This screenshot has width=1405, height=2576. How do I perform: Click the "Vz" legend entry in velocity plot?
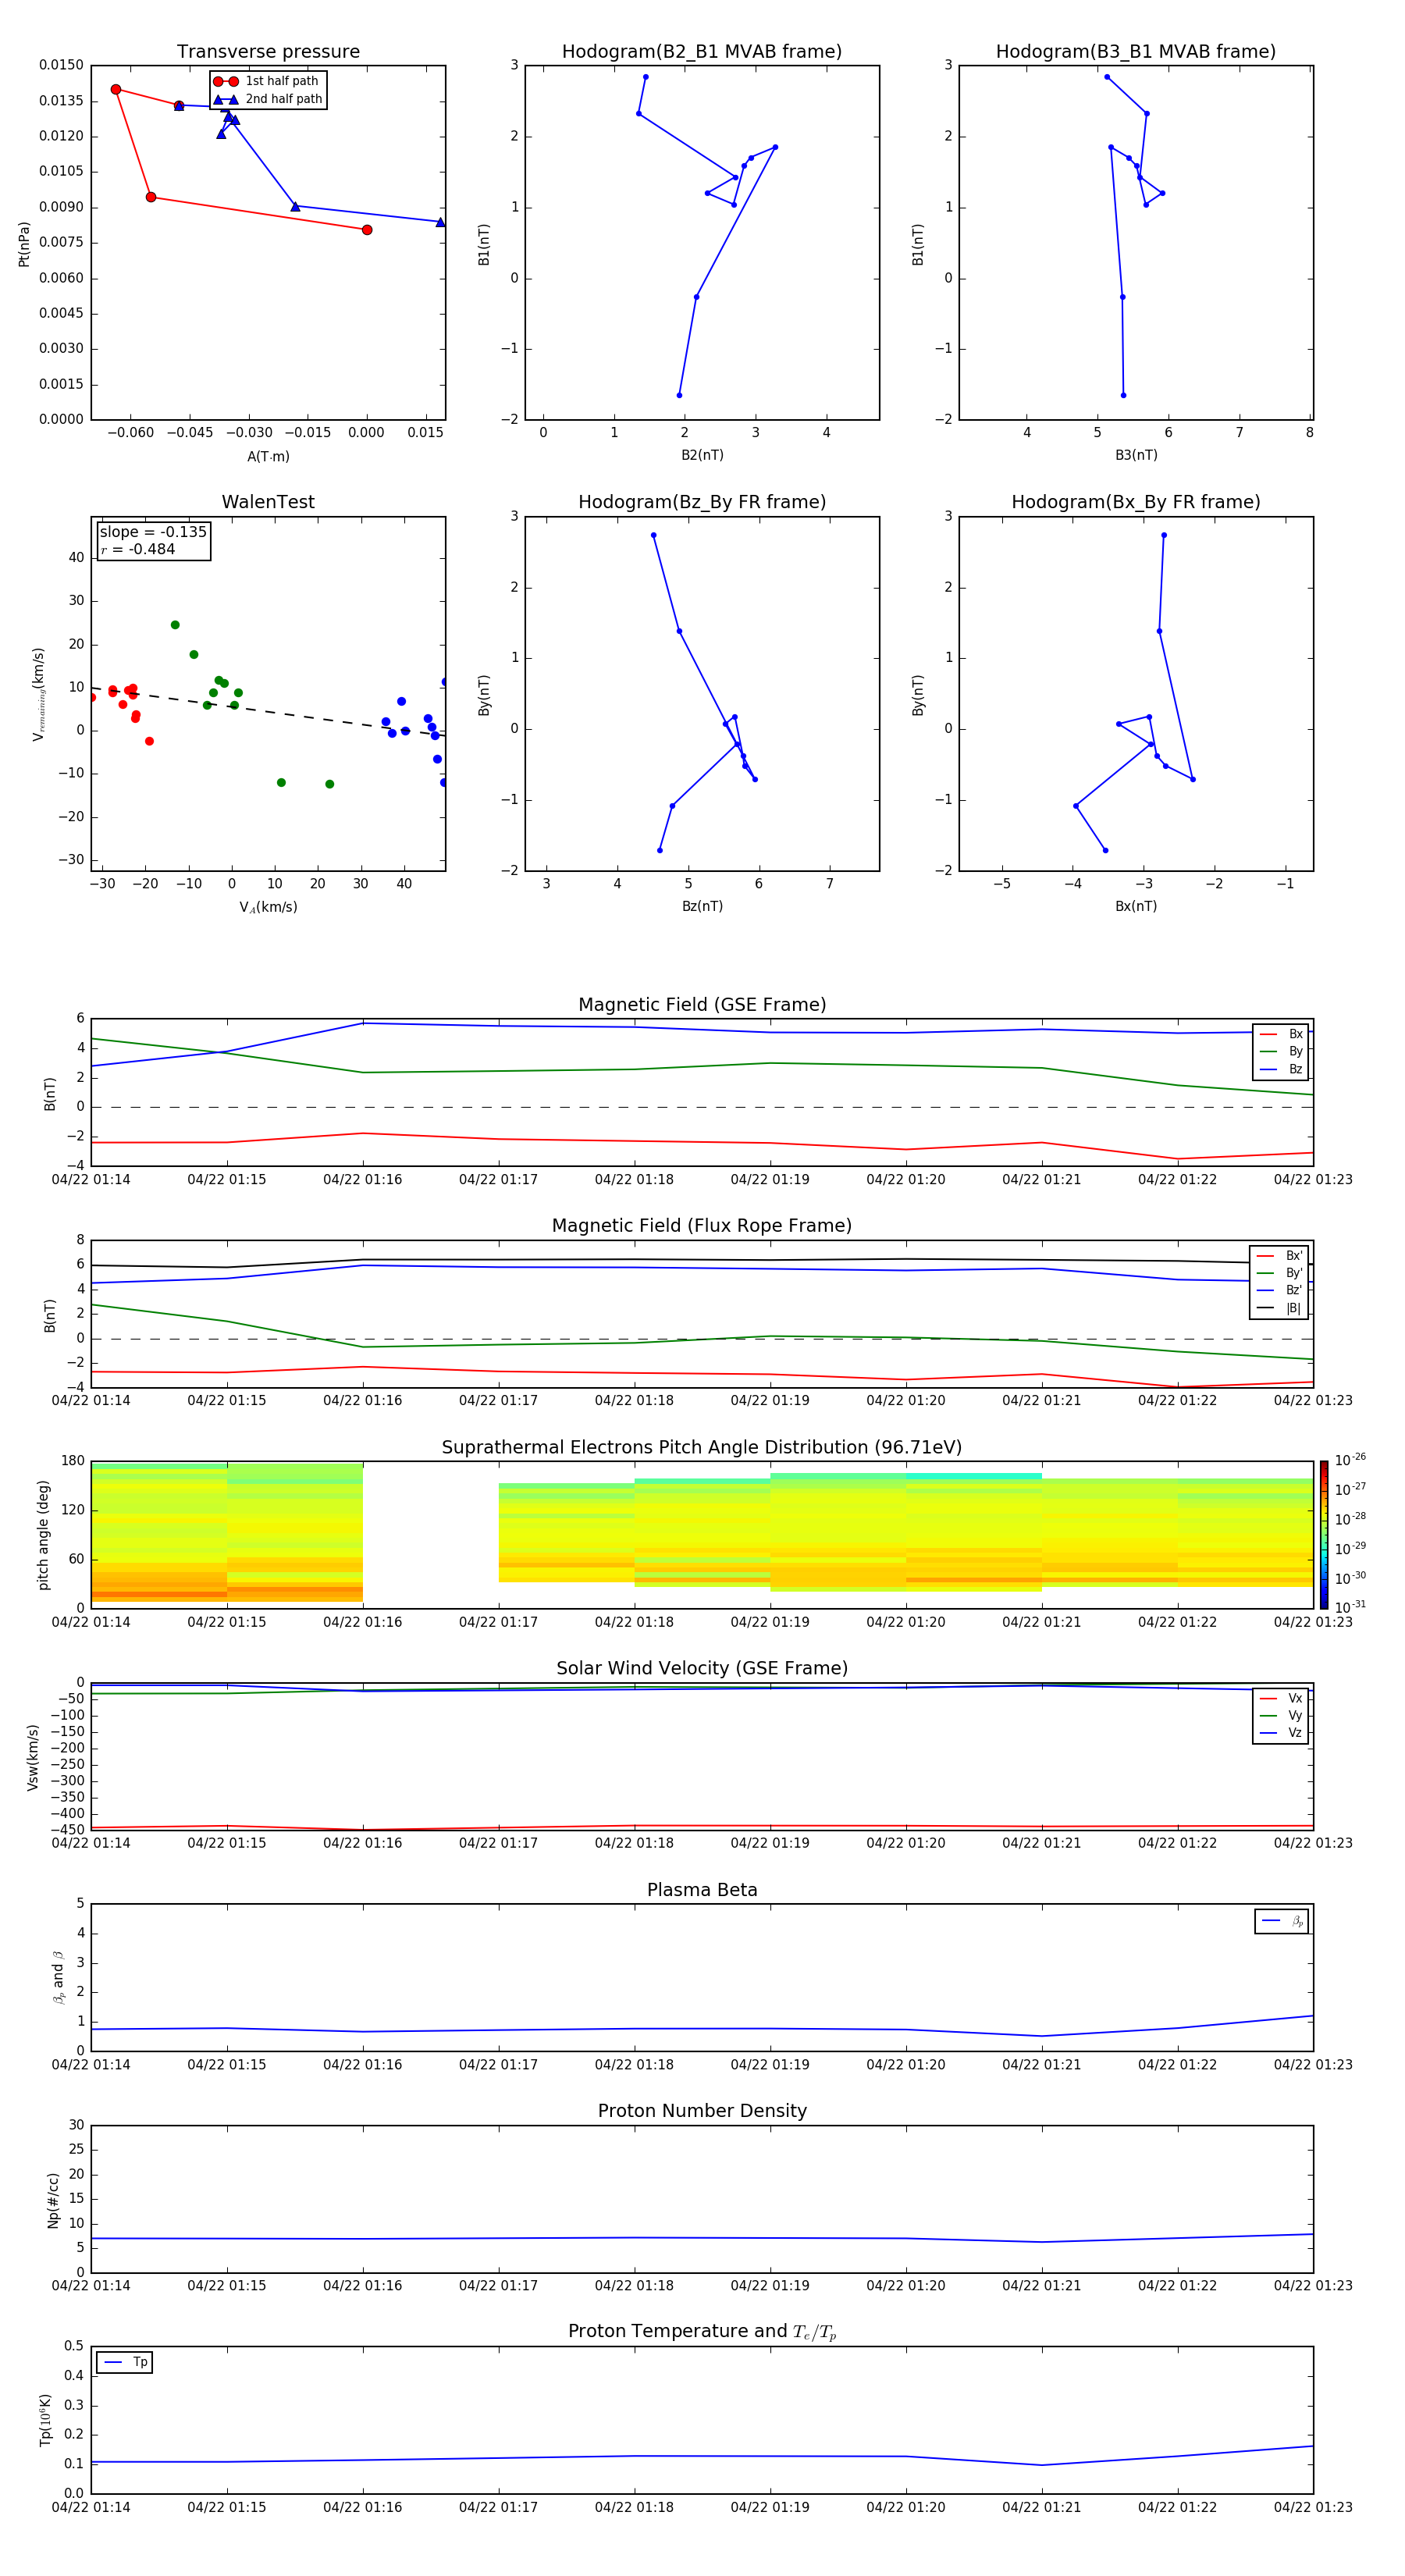(1281, 1733)
